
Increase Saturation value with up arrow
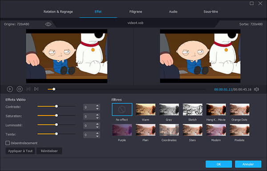(97, 115)
